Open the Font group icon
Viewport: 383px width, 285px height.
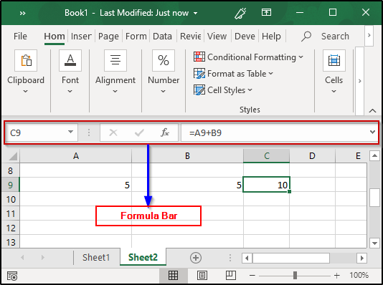[70, 60]
